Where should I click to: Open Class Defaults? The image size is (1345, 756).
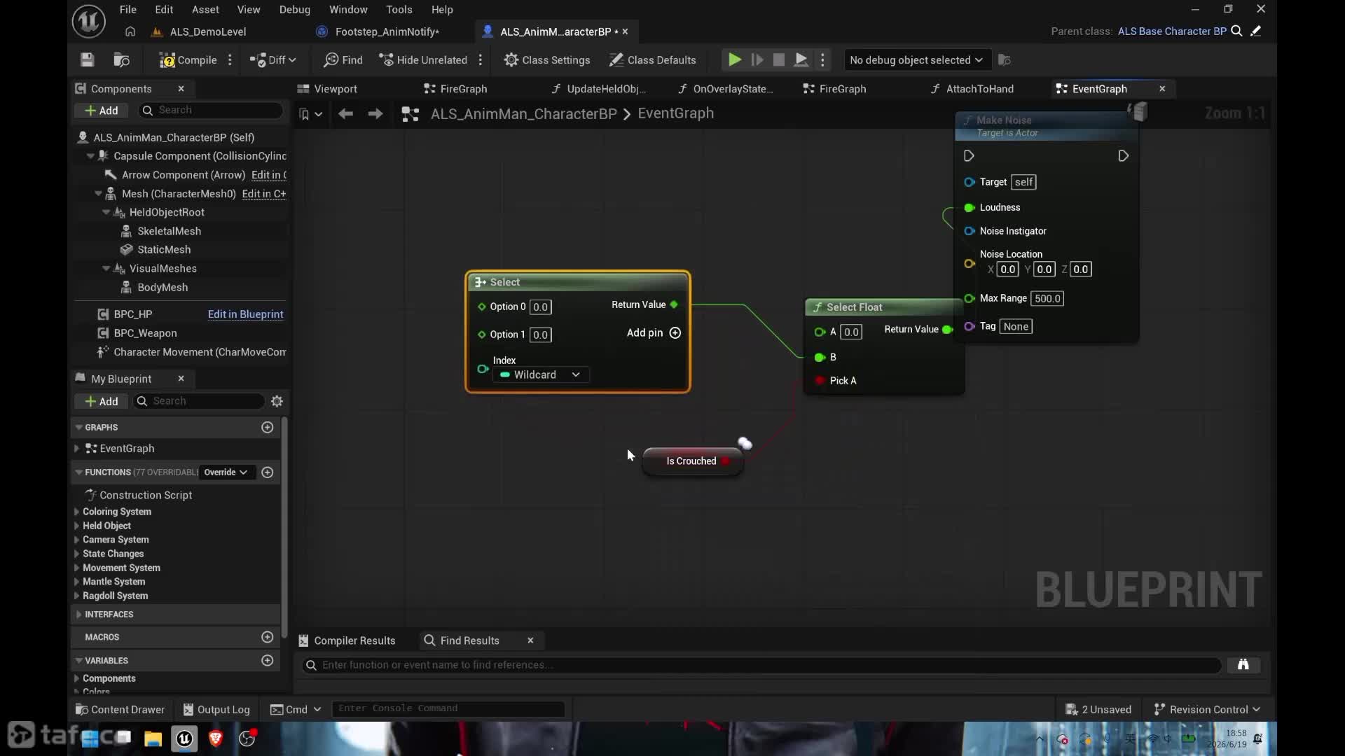point(653,60)
